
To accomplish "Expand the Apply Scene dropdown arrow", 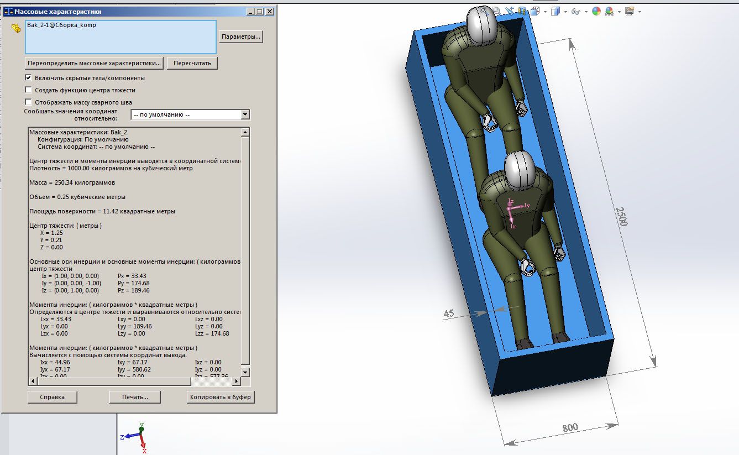I will click(x=619, y=11).
